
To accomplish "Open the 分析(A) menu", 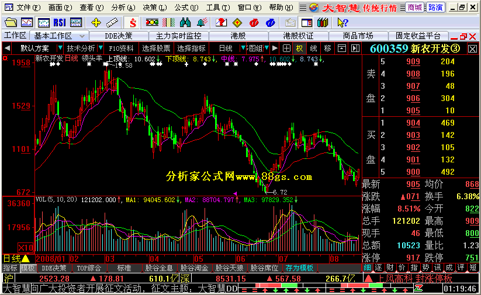I will (123, 8).
